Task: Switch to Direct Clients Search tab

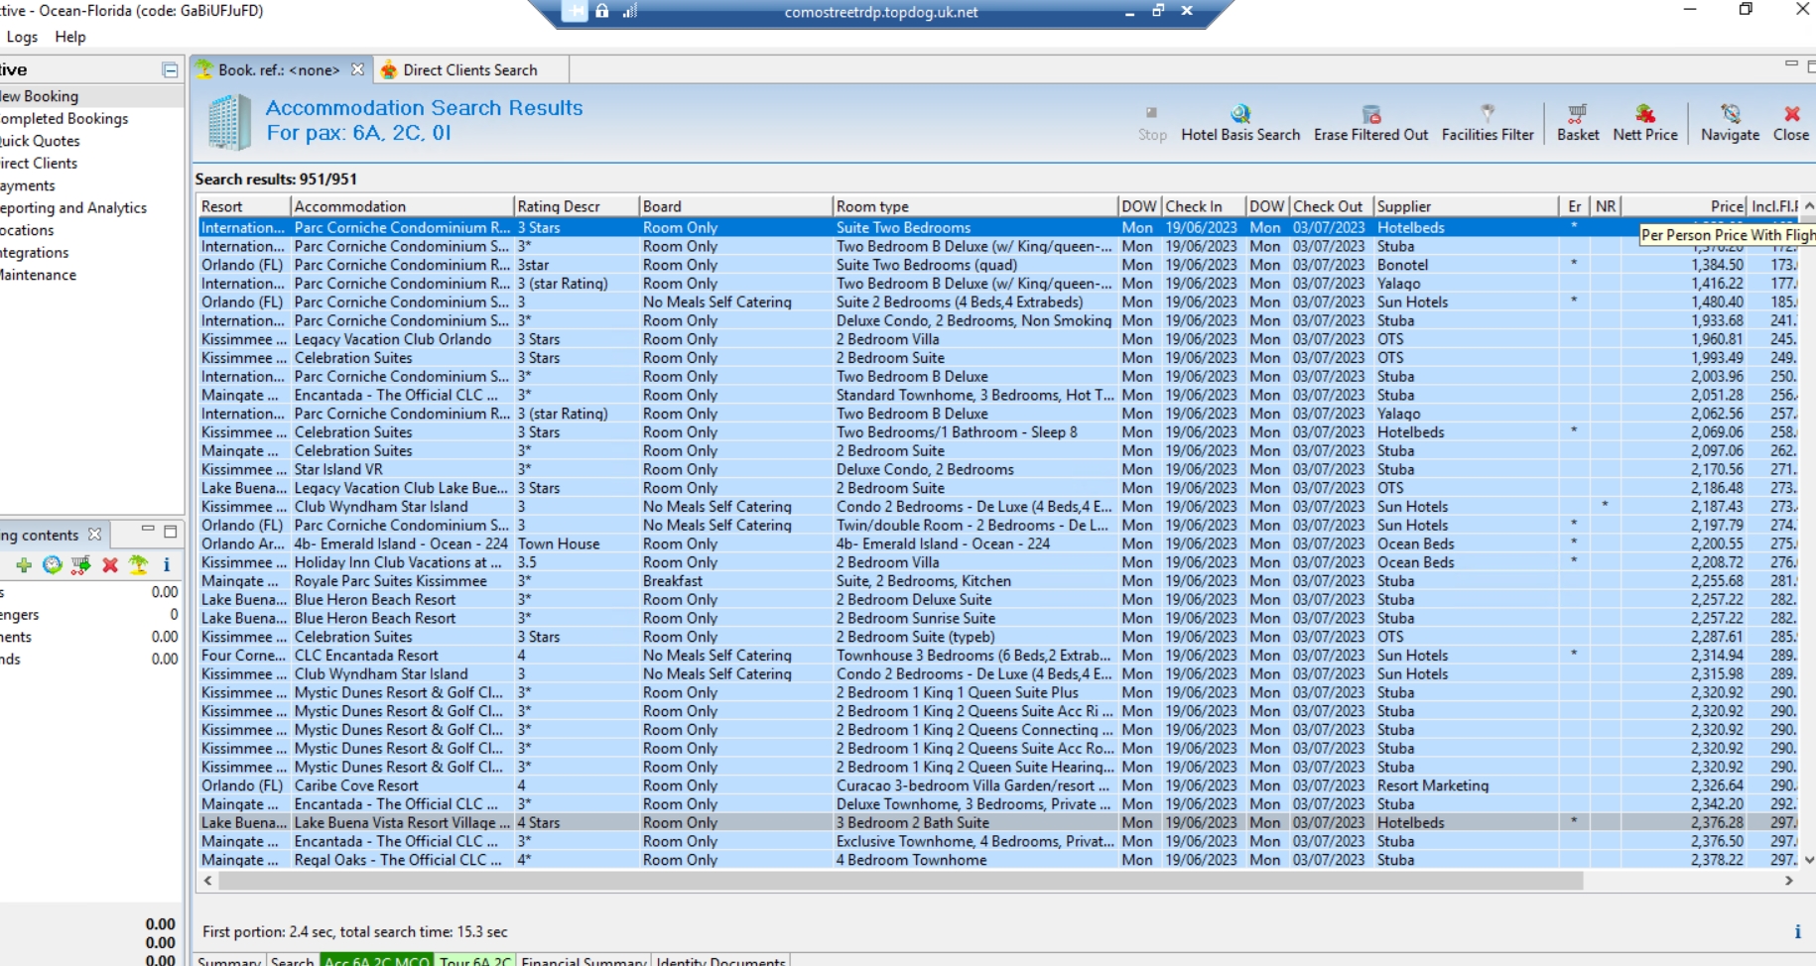Action: click(x=470, y=69)
